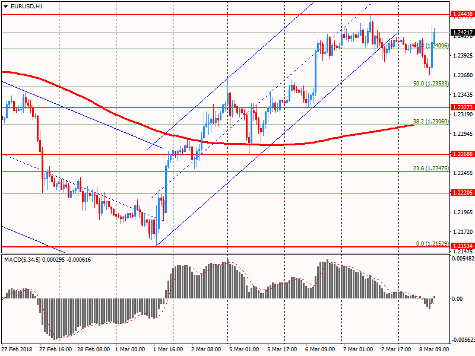This screenshot has width=475, height=356.
Task: Click price scale value 1.22945
Action: coord(463,134)
